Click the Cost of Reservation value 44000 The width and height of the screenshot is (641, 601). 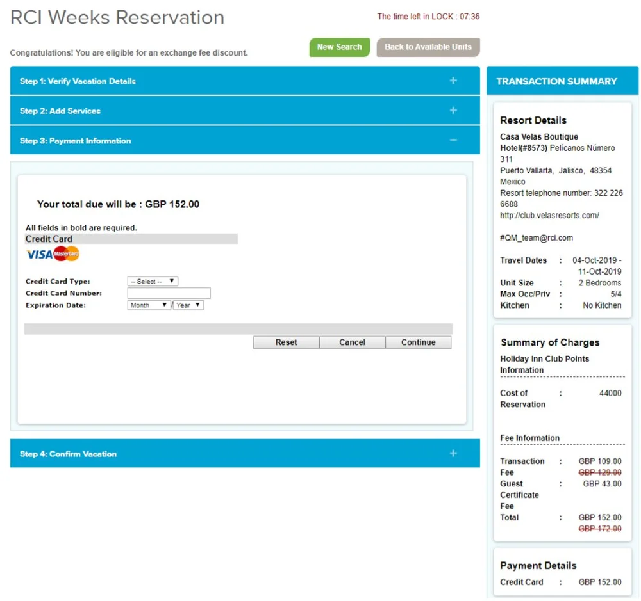coord(610,393)
